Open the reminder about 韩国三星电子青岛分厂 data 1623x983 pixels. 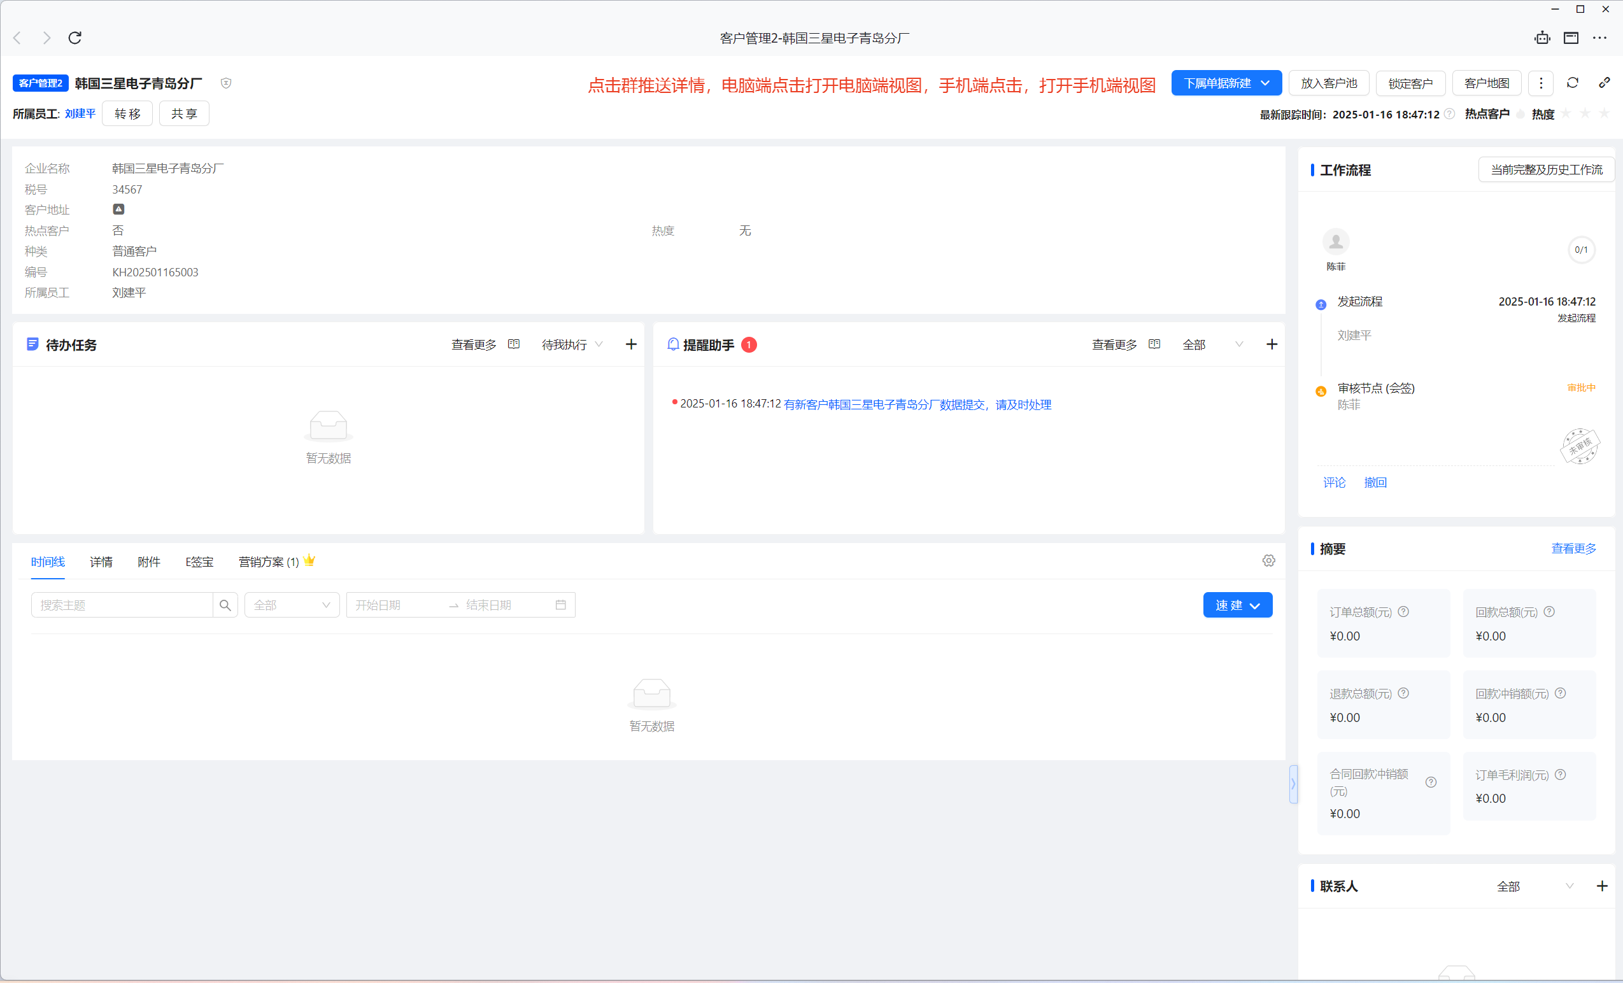pos(918,404)
